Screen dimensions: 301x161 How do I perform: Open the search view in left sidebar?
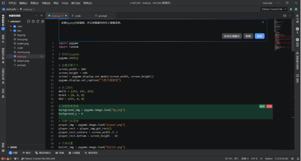(3, 39)
